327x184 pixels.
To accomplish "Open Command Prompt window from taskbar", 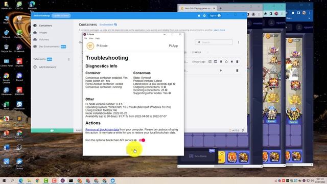I will click(x=71, y=180).
